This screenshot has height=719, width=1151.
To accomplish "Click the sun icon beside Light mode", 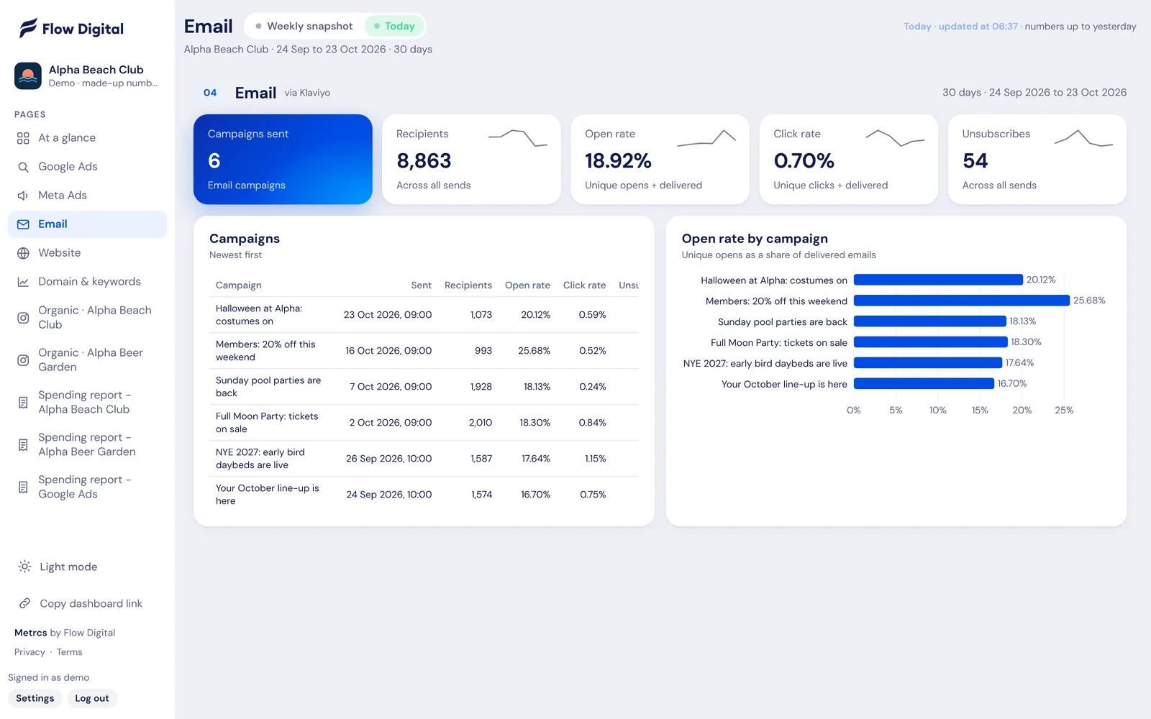I will click(x=24, y=567).
